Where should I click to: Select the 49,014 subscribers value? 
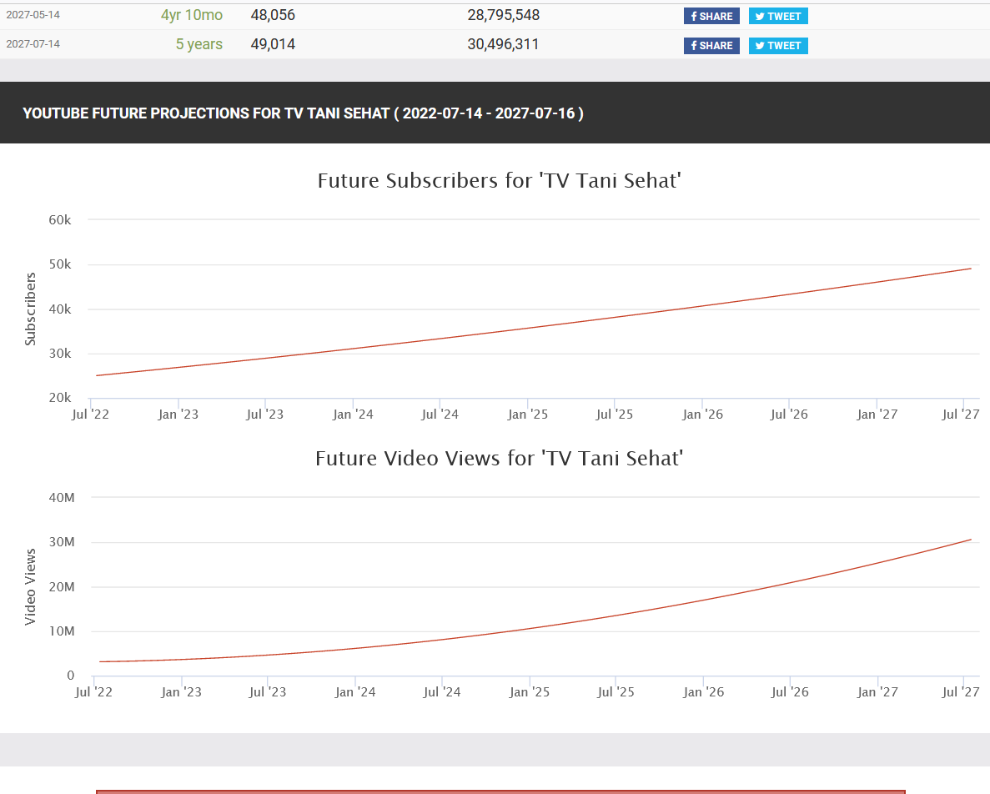273,44
